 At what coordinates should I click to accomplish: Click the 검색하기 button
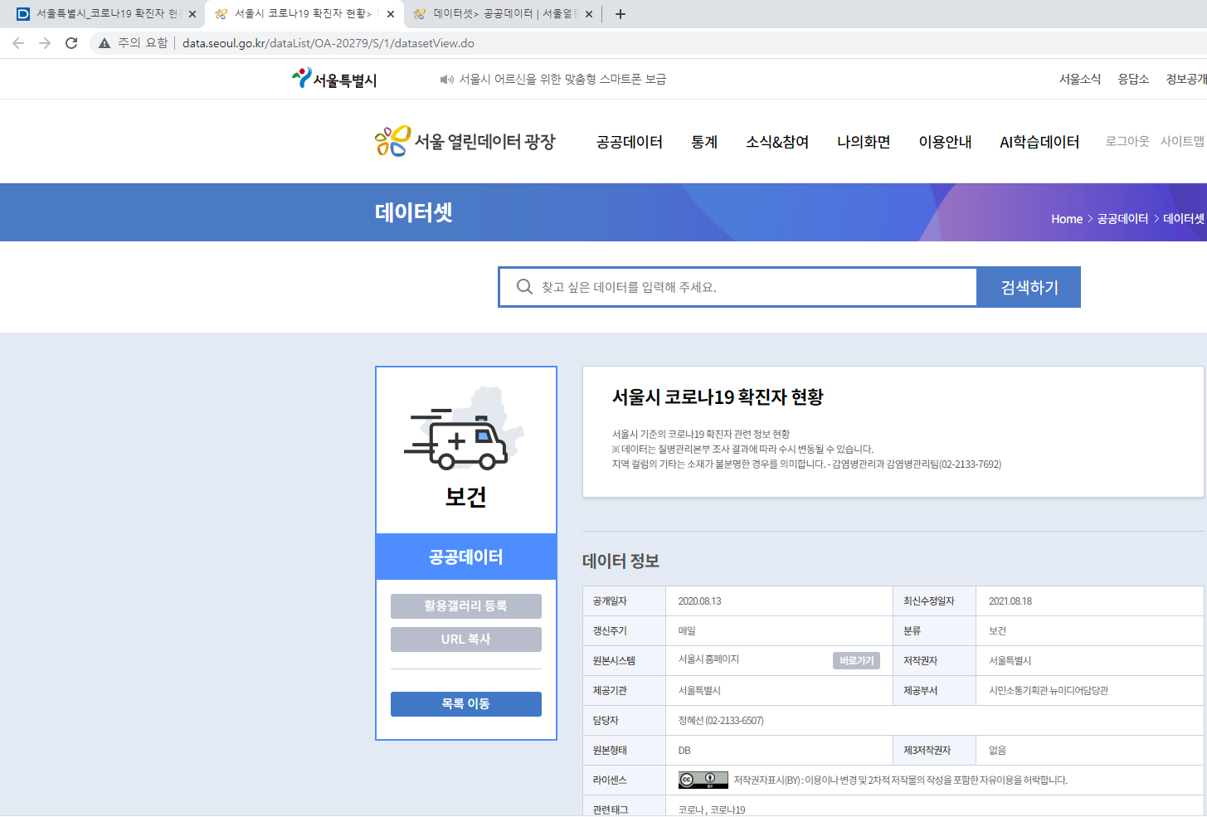[x=1029, y=287]
